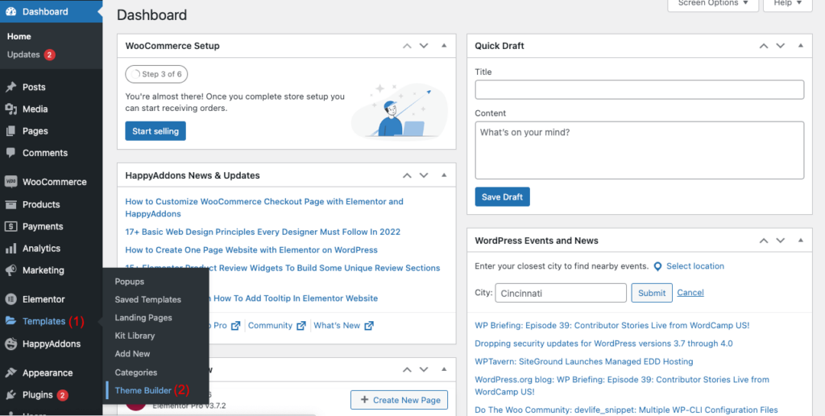This screenshot has height=416, width=825.
Task: Click the Quick Draft Title field
Action: (639, 89)
